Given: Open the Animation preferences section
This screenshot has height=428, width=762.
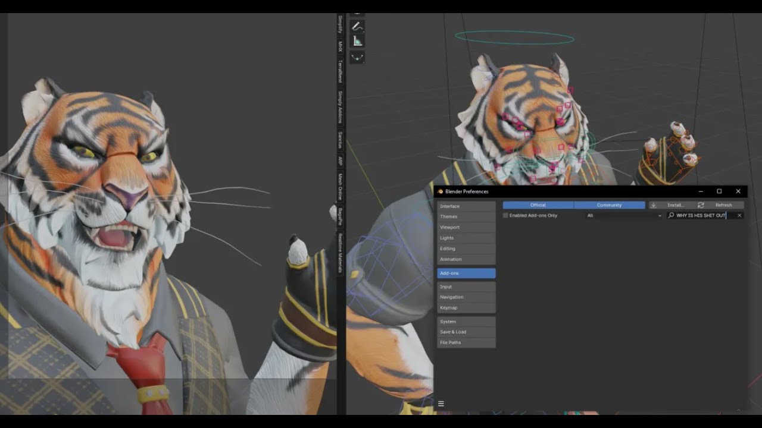Looking at the screenshot, I should (466, 259).
